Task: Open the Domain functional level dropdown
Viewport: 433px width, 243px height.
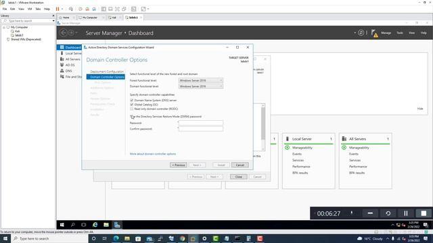Action: click(201, 86)
